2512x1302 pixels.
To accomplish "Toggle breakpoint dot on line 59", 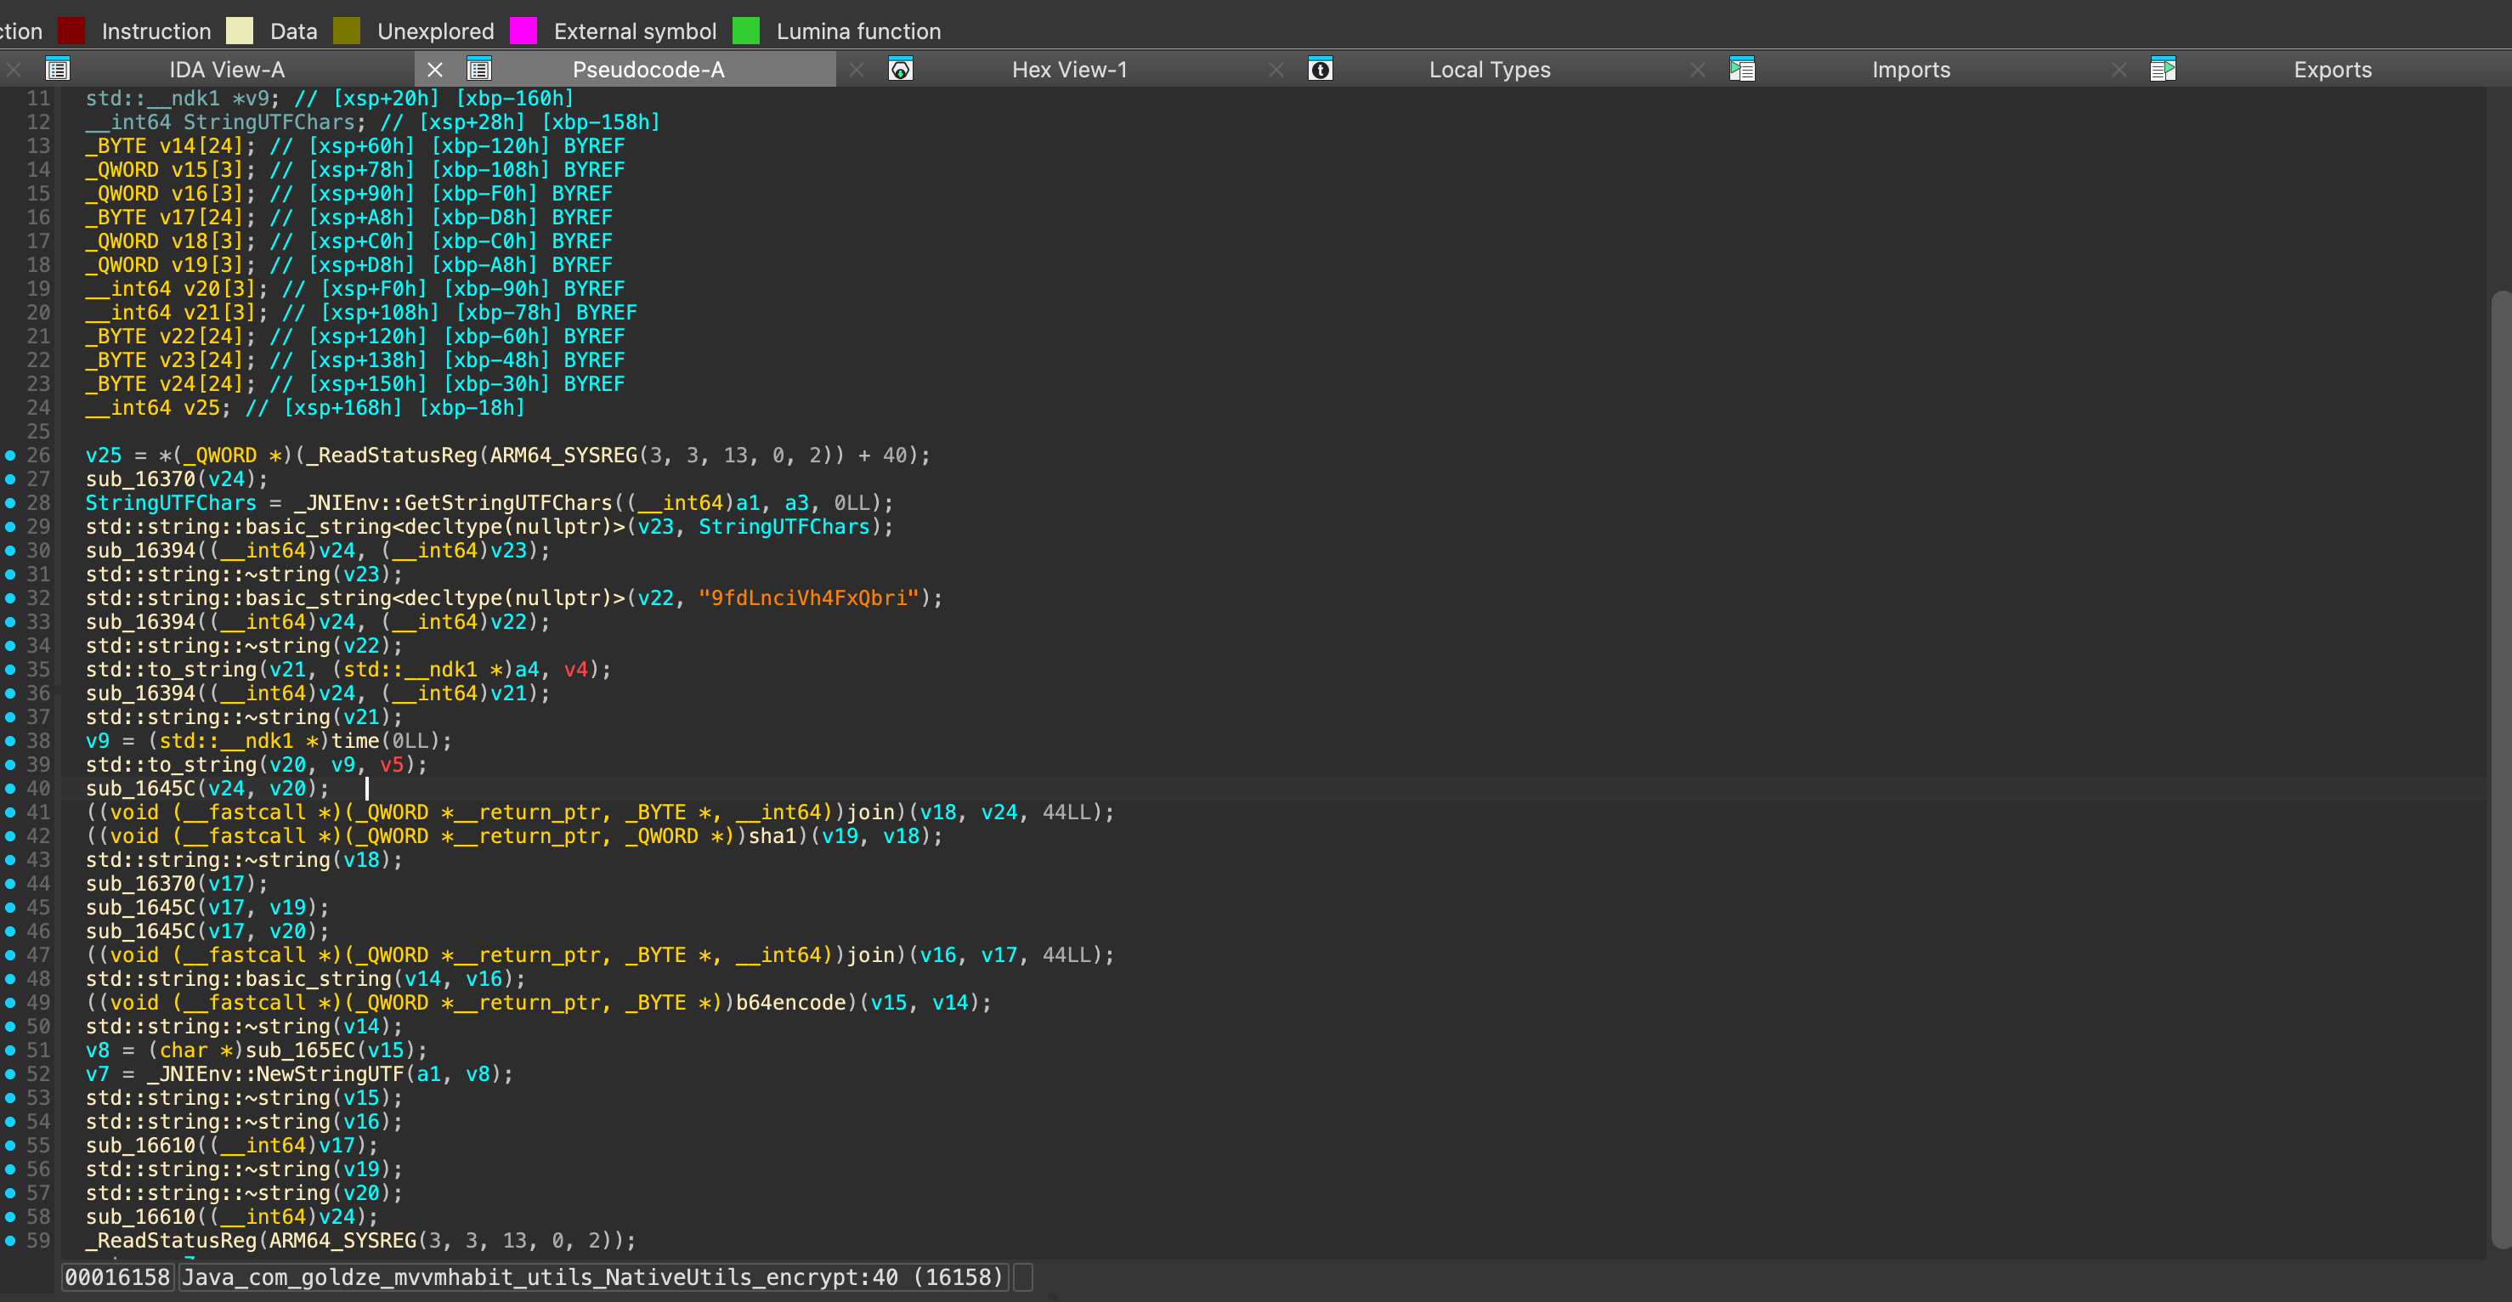I will click(x=9, y=1241).
